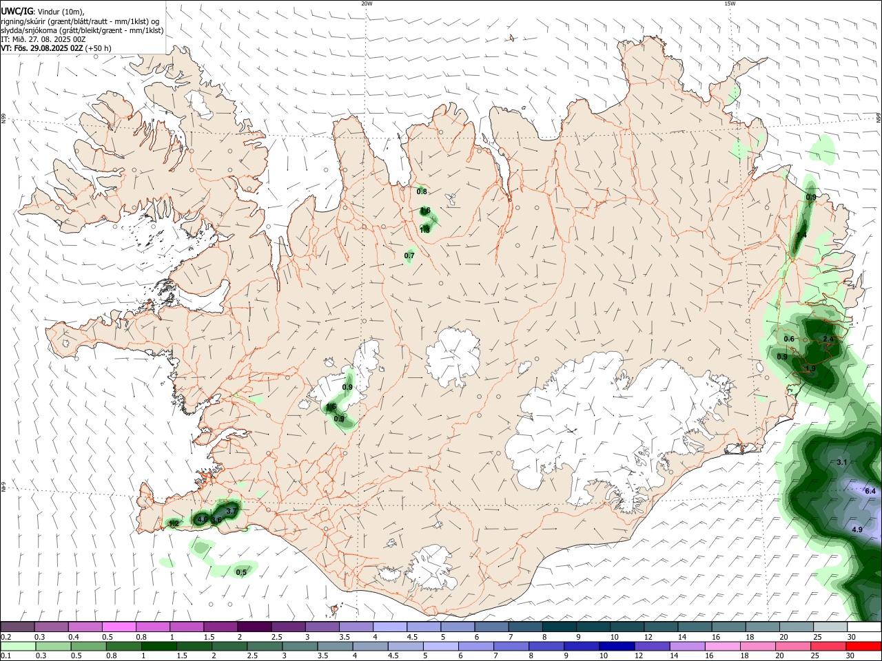Image resolution: width=882 pixels, height=661 pixels.
Task: Click the 0.1 label on the rain scale
Action: (x=5, y=656)
